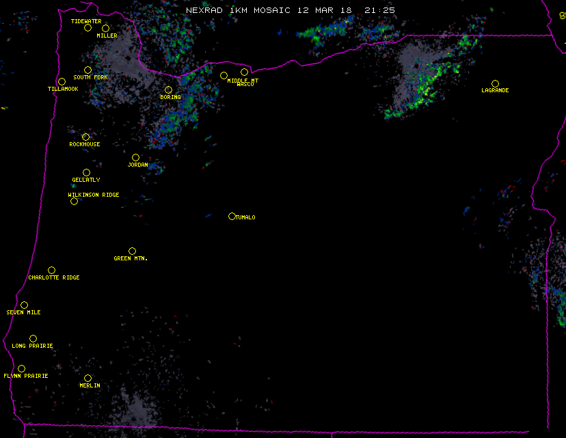Click the Boring station circle marker
The image size is (566, 438).
tap(168, 90)
